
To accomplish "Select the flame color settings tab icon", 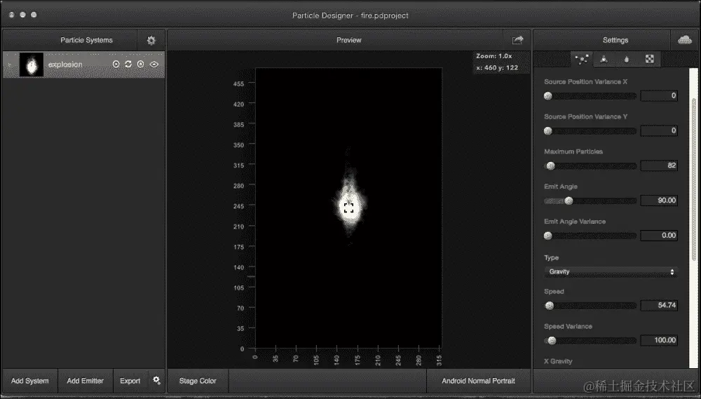I will (626, 59).
